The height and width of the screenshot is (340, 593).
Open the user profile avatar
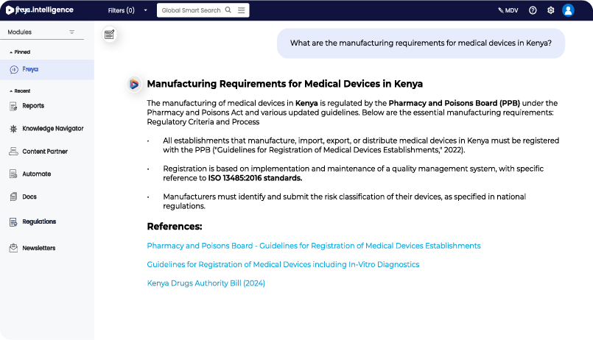[568, 10]
